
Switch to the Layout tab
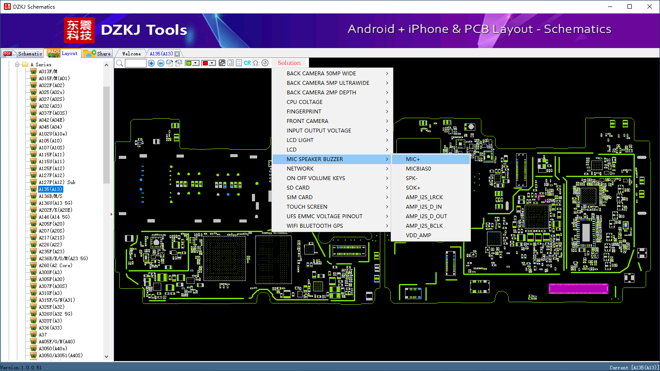[63, 53]
